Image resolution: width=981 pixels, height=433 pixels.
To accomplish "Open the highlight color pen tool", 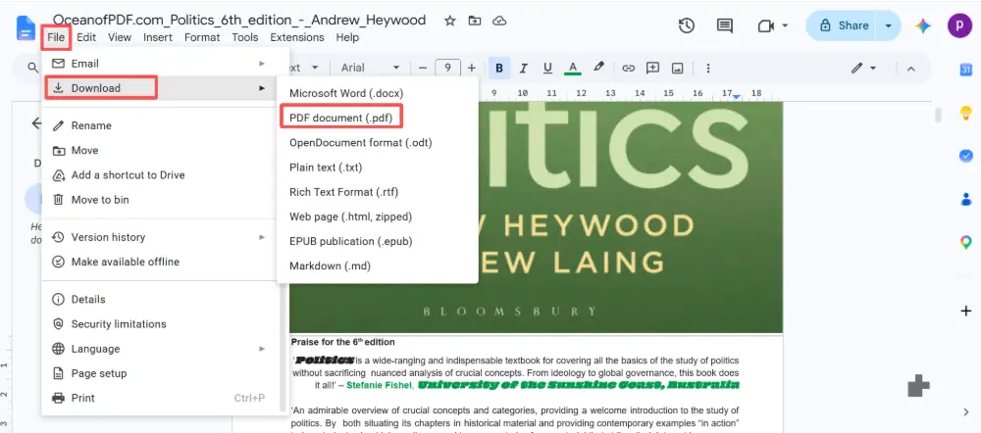I will tap(598, 68).
